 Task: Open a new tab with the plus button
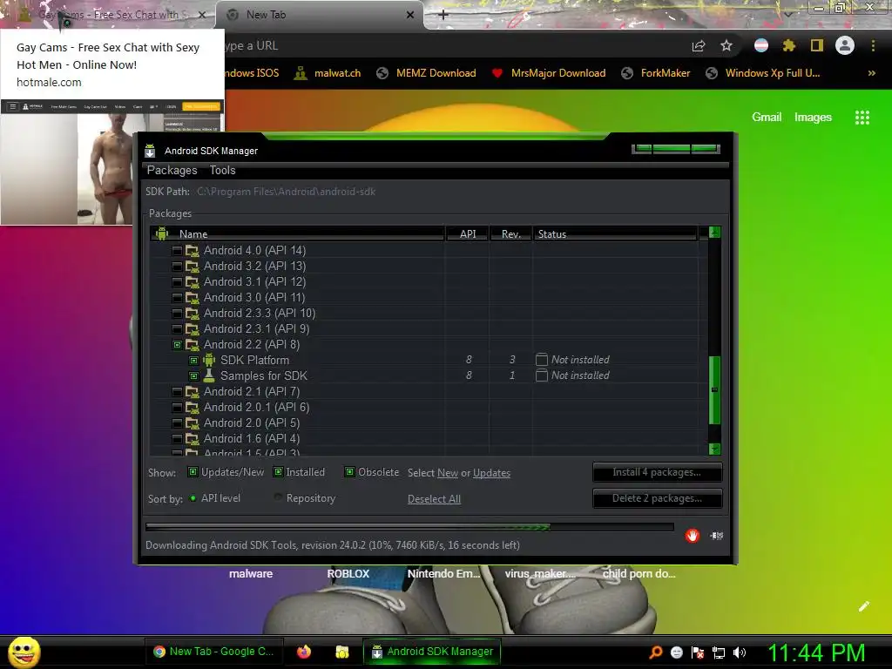(x=443, y=15)
